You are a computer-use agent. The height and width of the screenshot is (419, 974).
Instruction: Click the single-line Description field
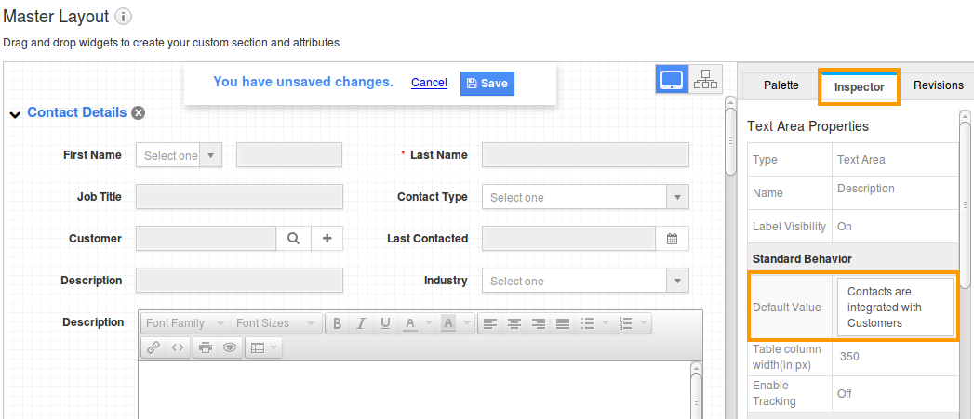pos(239,280)
